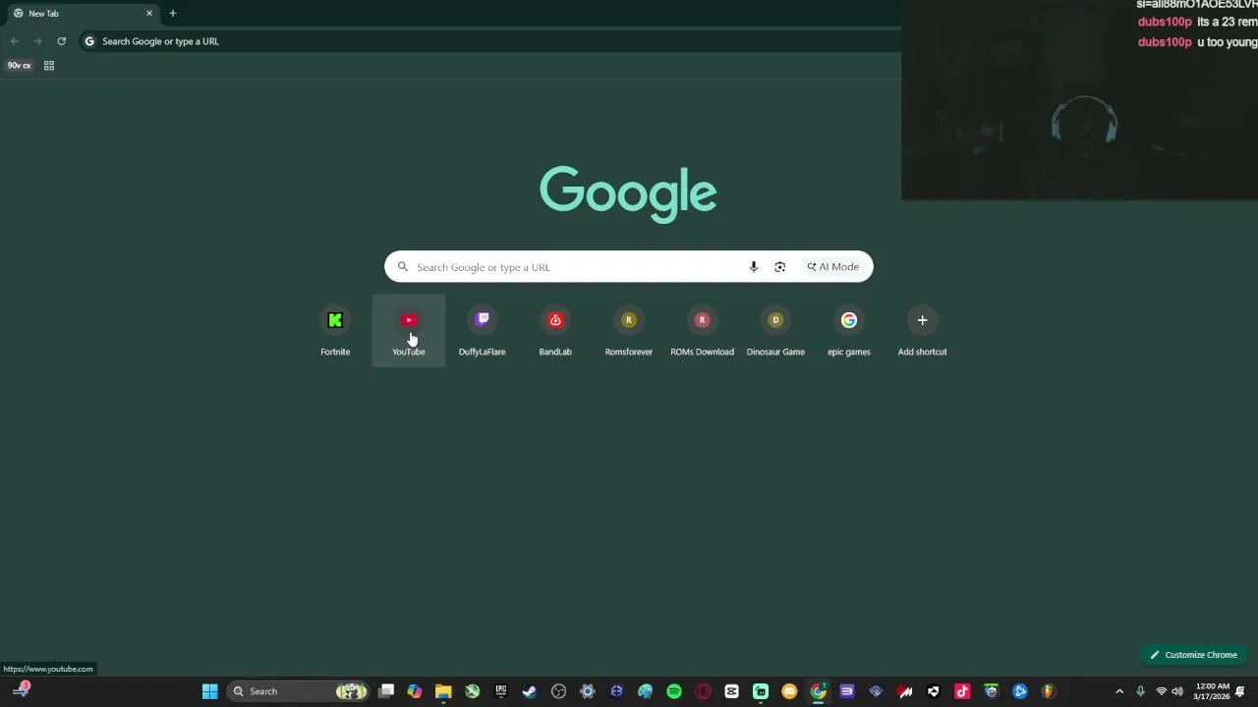Start voice search with the microphone icon
Viewport: 1258px width, 707px height.
[754, 267]
